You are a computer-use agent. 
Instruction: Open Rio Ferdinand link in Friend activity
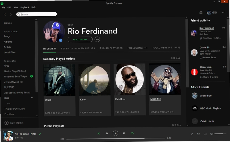tap(207, 28)
